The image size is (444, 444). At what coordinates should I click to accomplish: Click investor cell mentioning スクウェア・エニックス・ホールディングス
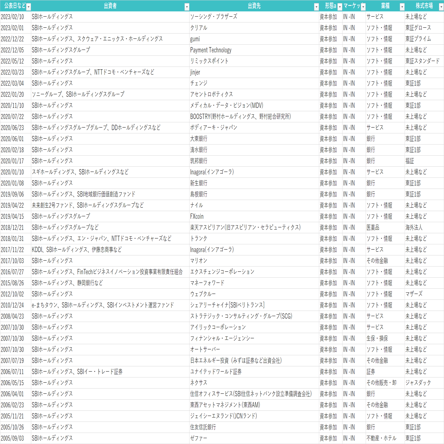click(110, 39)
